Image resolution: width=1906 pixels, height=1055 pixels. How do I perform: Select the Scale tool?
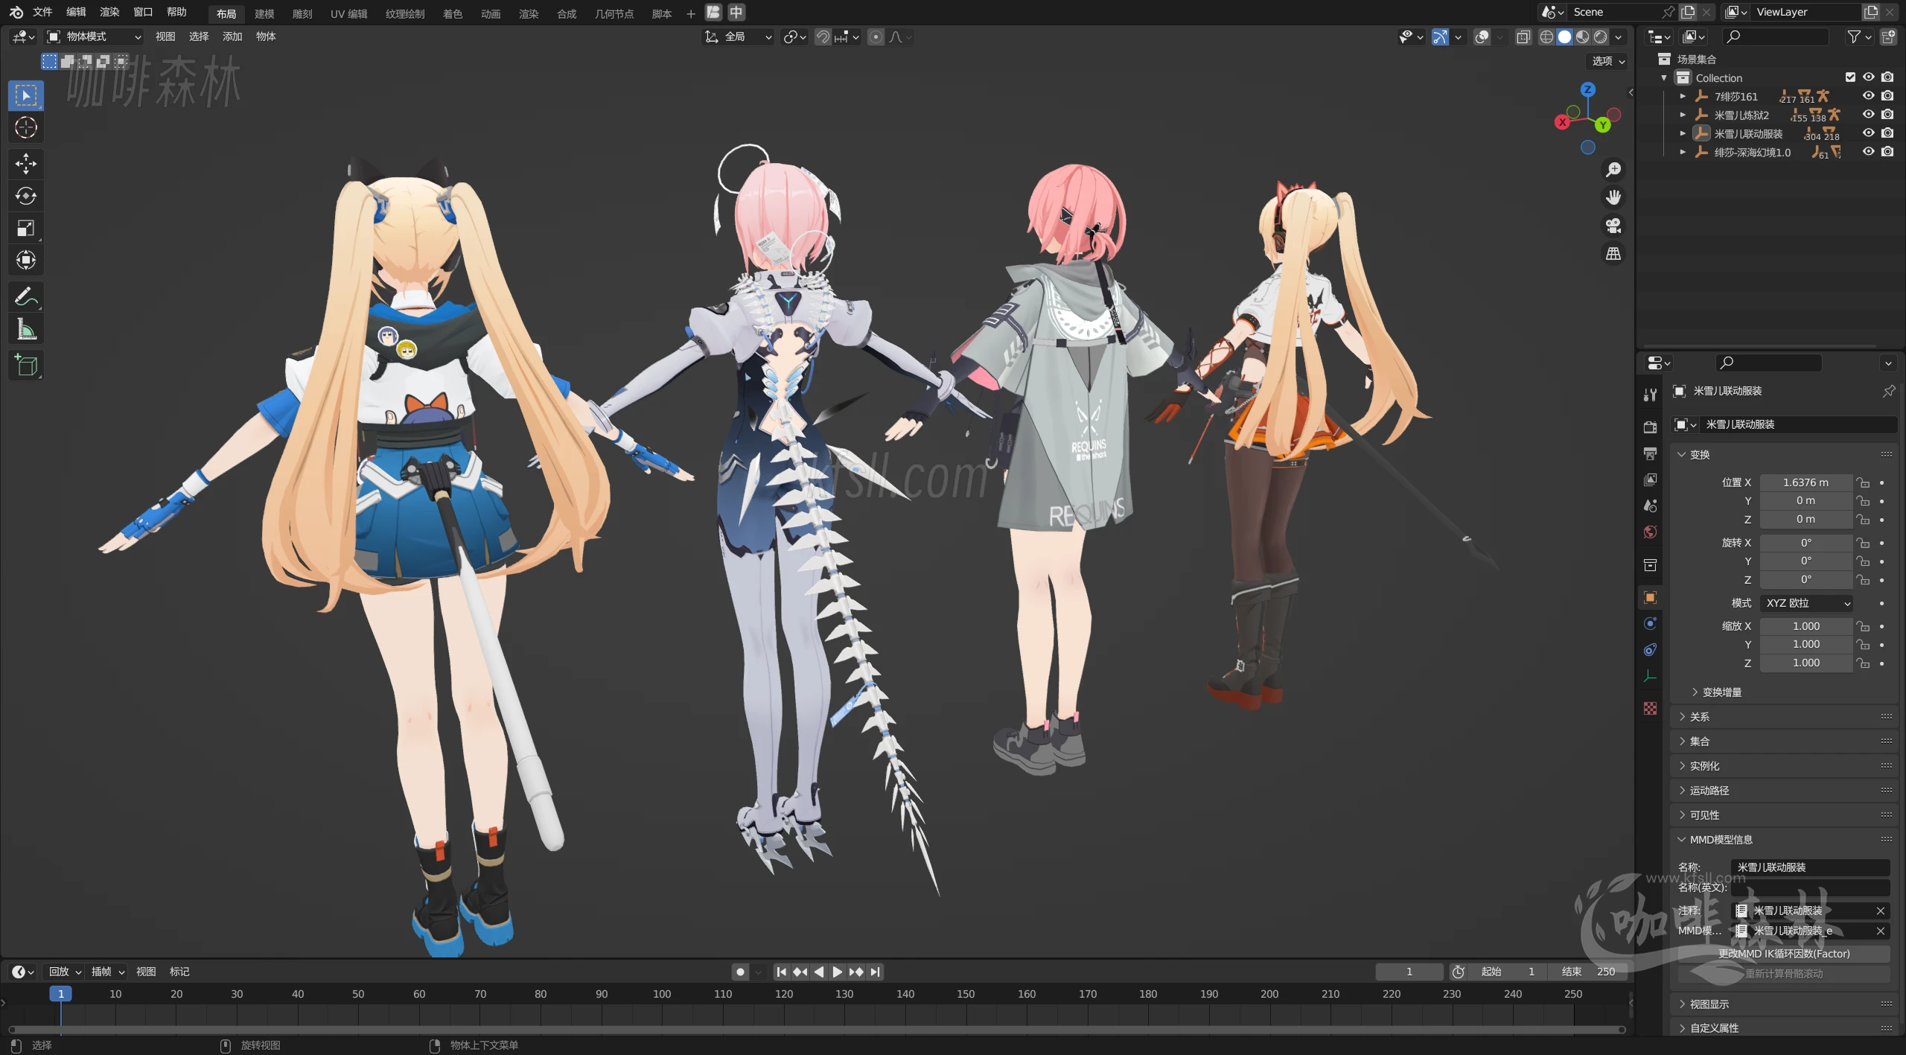coord(26,229)
